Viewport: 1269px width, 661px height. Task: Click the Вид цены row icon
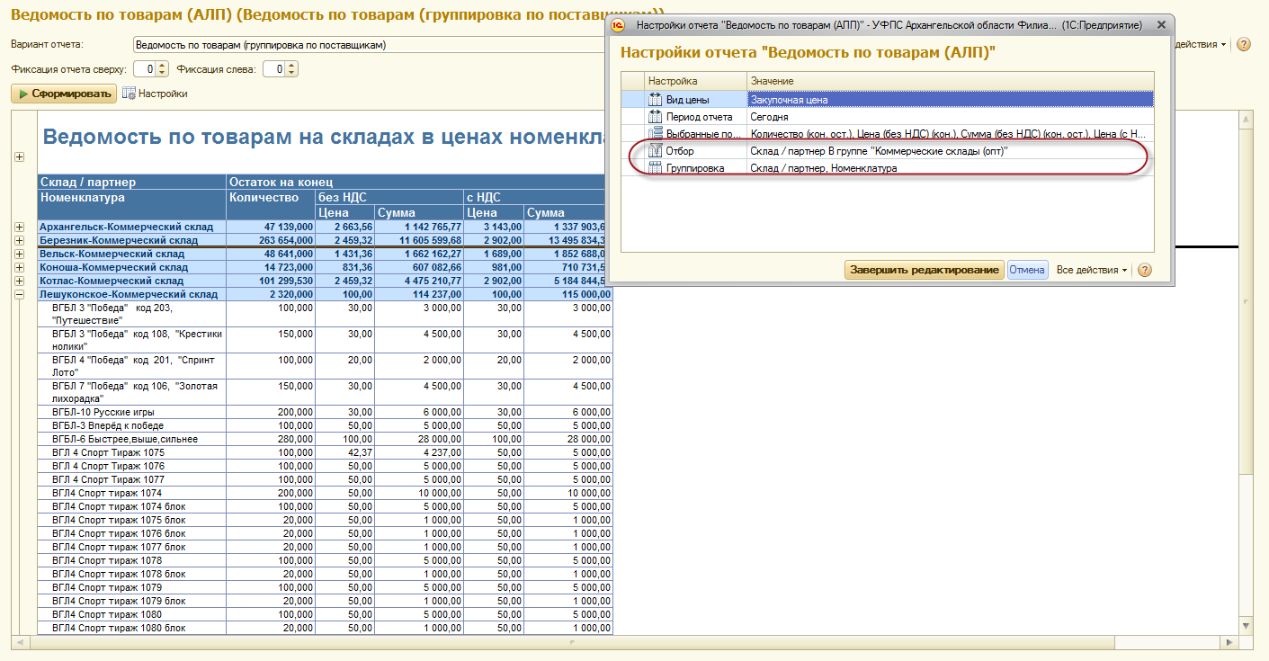tap(655, 100)
